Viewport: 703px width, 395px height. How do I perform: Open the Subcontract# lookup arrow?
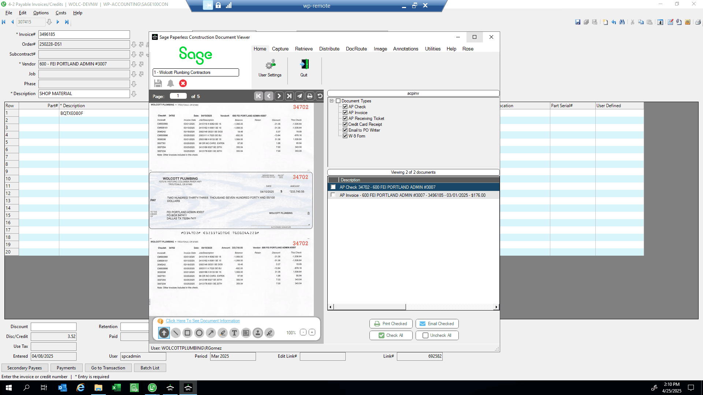pos(134,54)
